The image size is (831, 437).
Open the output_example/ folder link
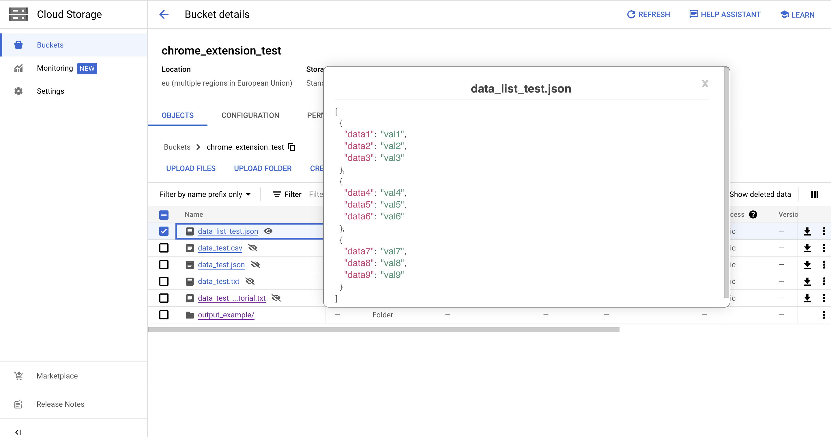point(226,315)
